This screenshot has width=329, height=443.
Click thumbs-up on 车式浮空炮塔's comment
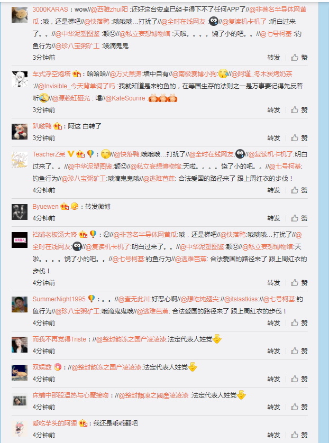[x=299, y=110]
